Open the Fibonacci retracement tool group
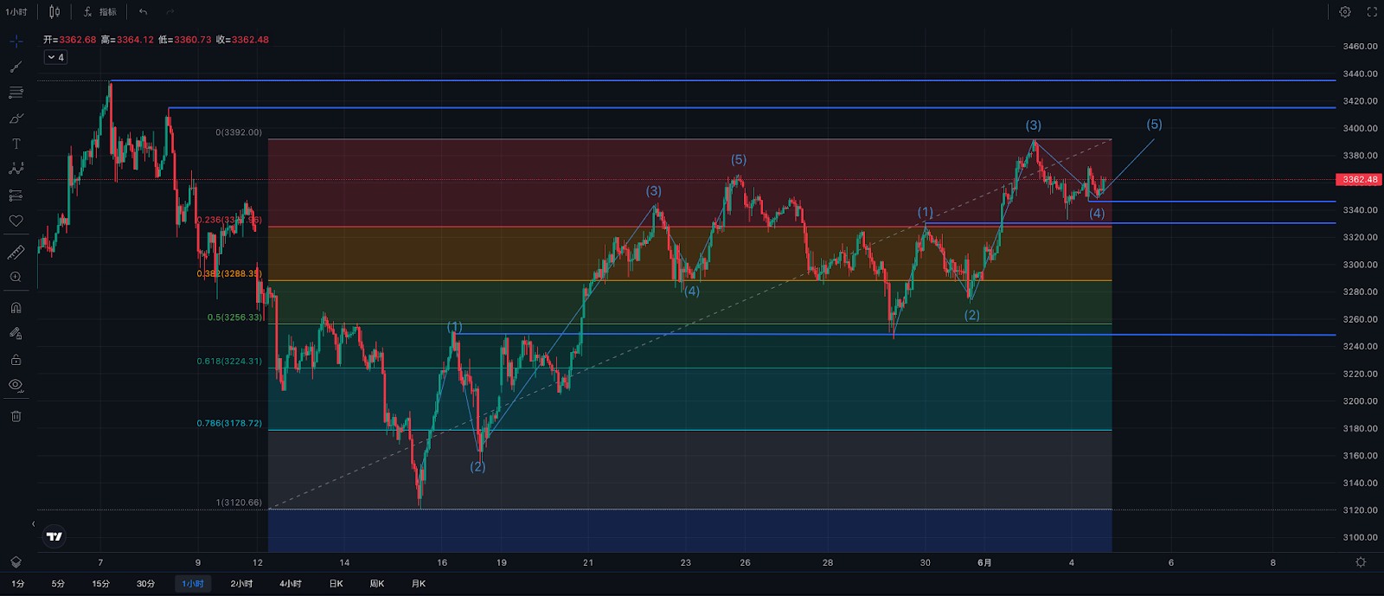 click(x=16, y=93)
